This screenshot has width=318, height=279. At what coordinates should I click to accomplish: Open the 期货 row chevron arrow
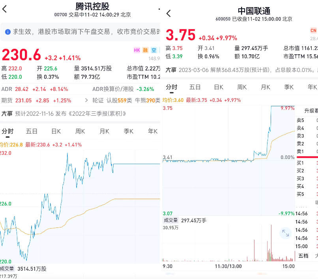point(86,100)
